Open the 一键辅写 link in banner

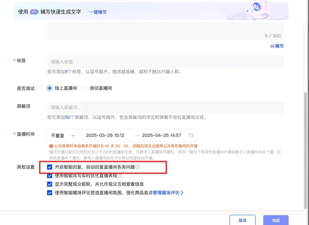(98, 11)
